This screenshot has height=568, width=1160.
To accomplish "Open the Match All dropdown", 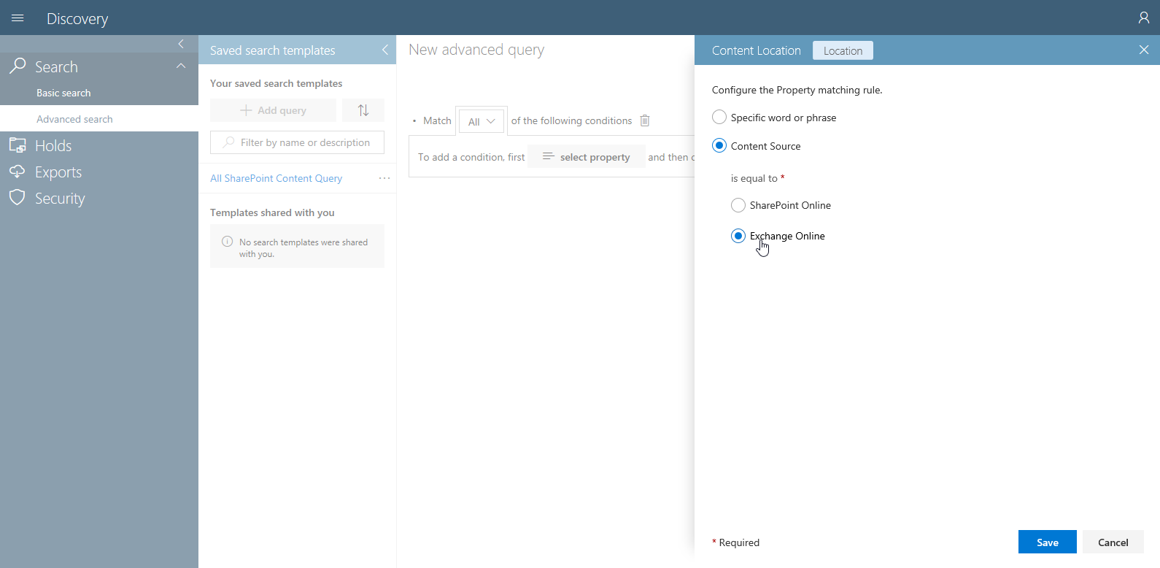I will pyautogui.click(x=482, y=121).
